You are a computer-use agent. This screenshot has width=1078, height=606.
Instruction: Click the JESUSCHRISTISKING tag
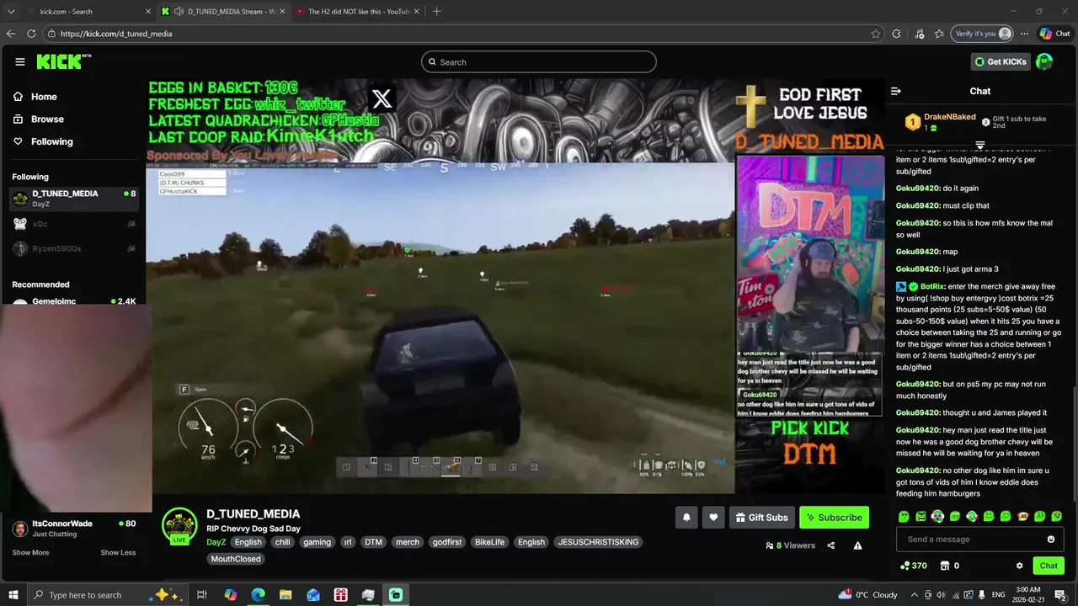pyautogui.click(x=599, y=542)
